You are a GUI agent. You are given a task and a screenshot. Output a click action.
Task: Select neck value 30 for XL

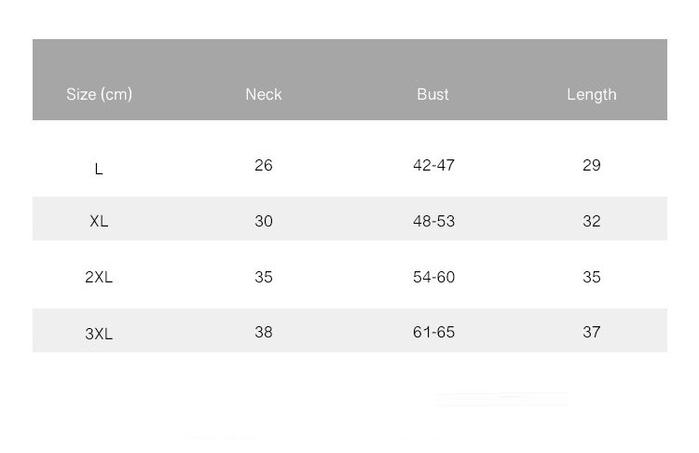click(264, 221)
